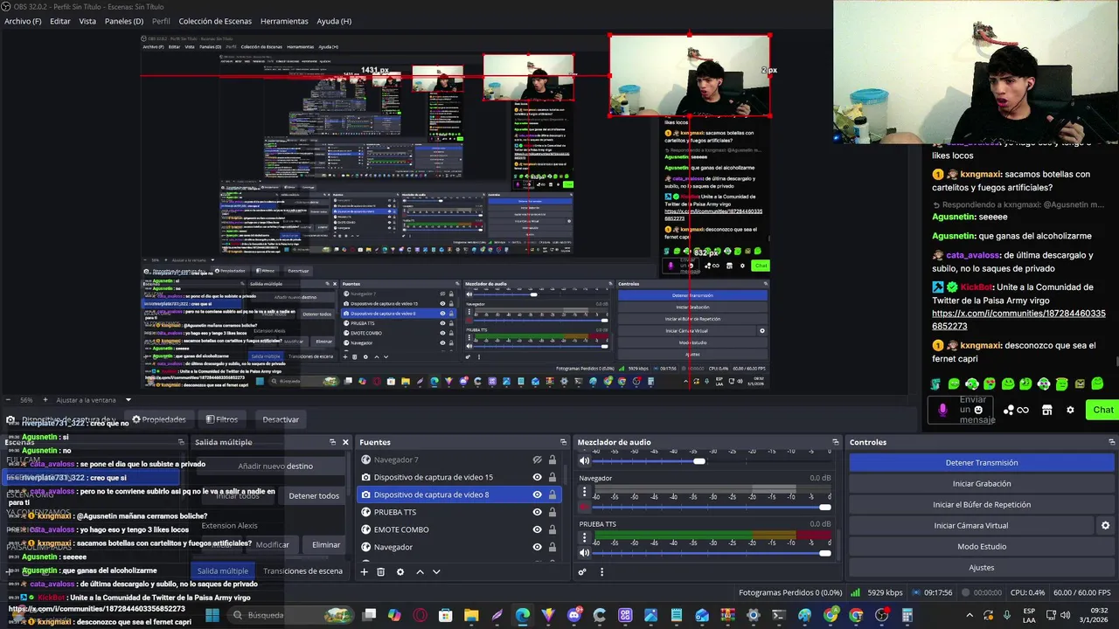Unlock the EMOTE COMBO source
The width and height of the screenshot is (1119, 629).
point(552,529)
